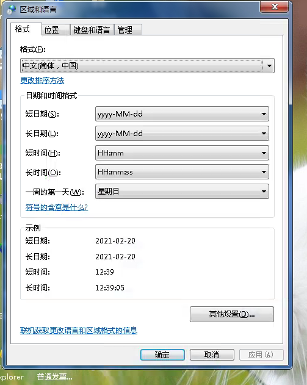Click the 应用(A) button
The width and height of the screenshot is (307, 385).
(261, 355)
